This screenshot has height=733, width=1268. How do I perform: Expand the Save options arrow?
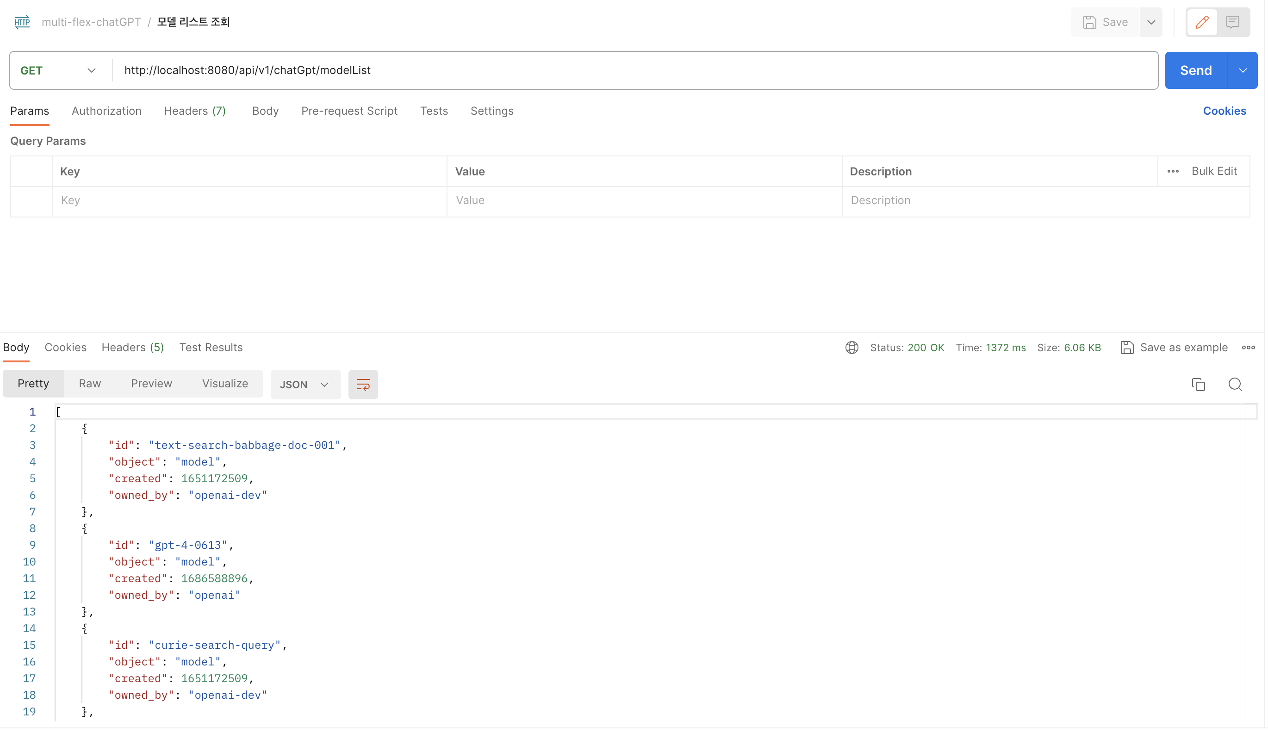(1151, 22)
